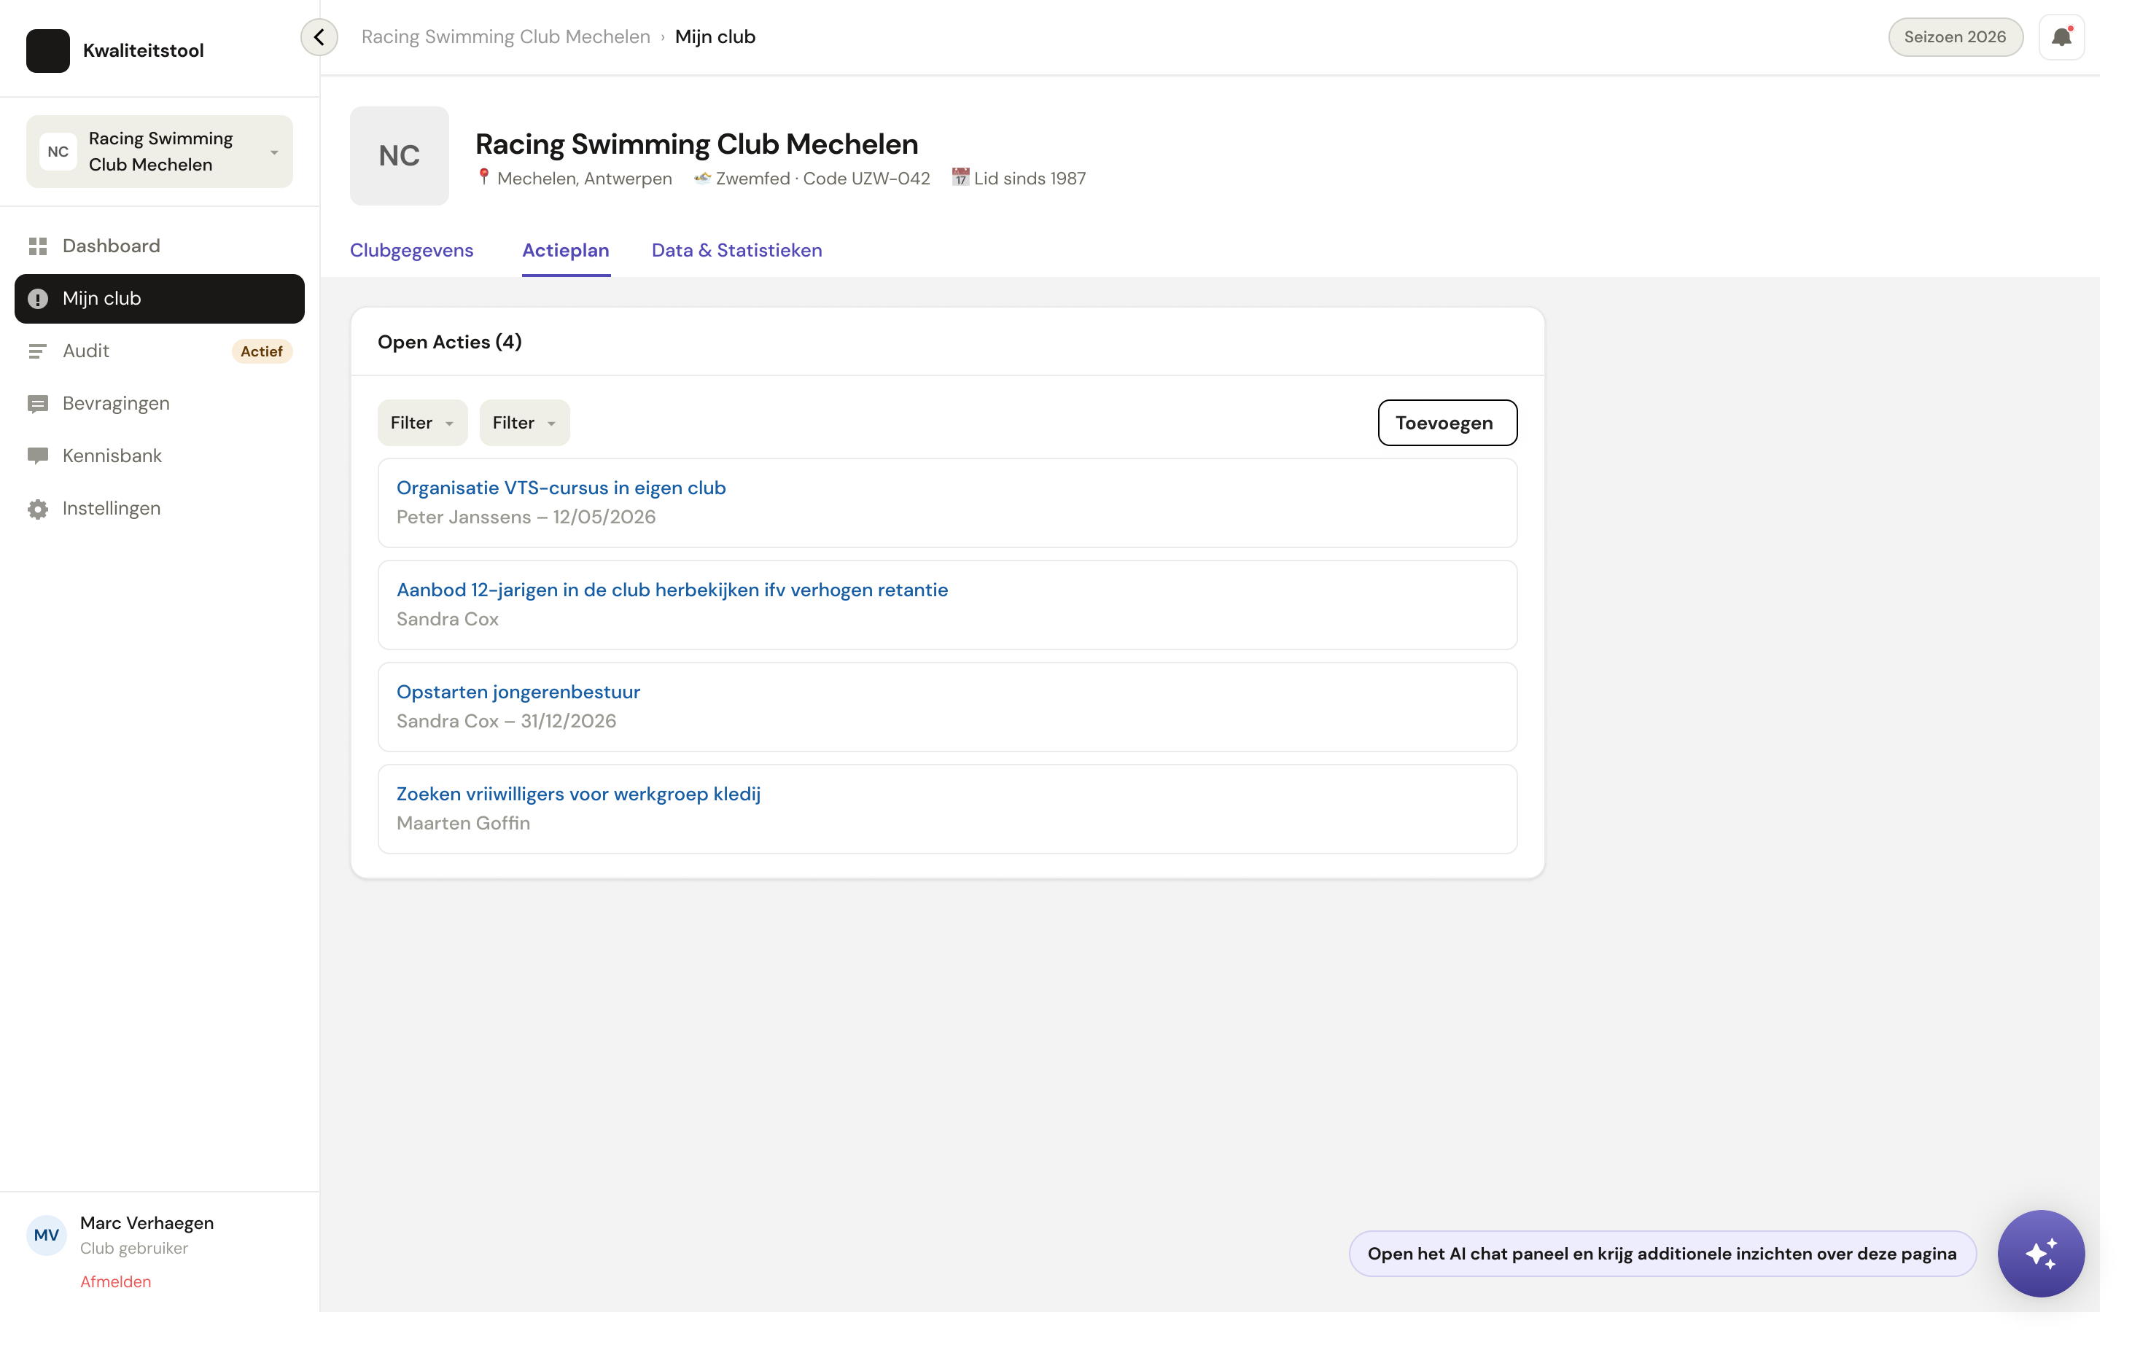Image resolution: width=2132 pixels, height=1347 pixels.
Task: Click Marc Verhaegen user name
Action: [x=147, y=1223]
